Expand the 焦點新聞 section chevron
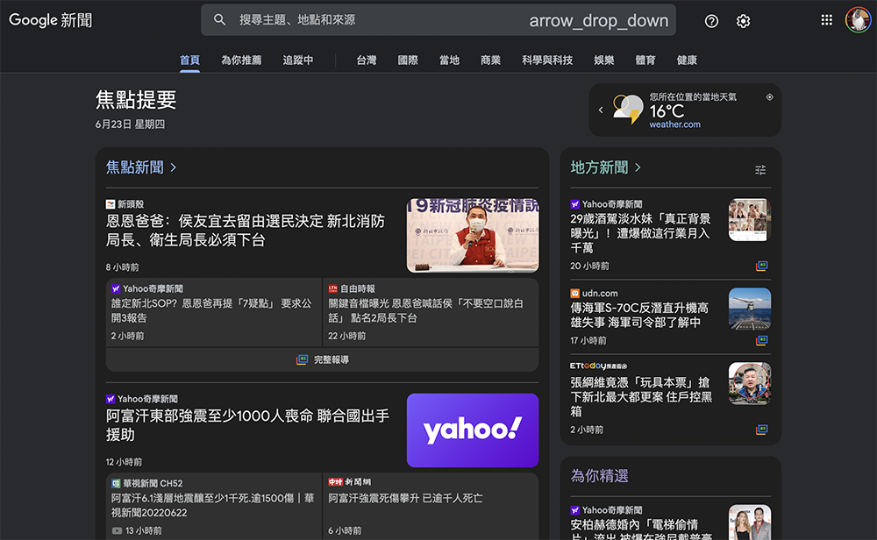The height and width of the screenshot is (540, 877). coord(174,167)
